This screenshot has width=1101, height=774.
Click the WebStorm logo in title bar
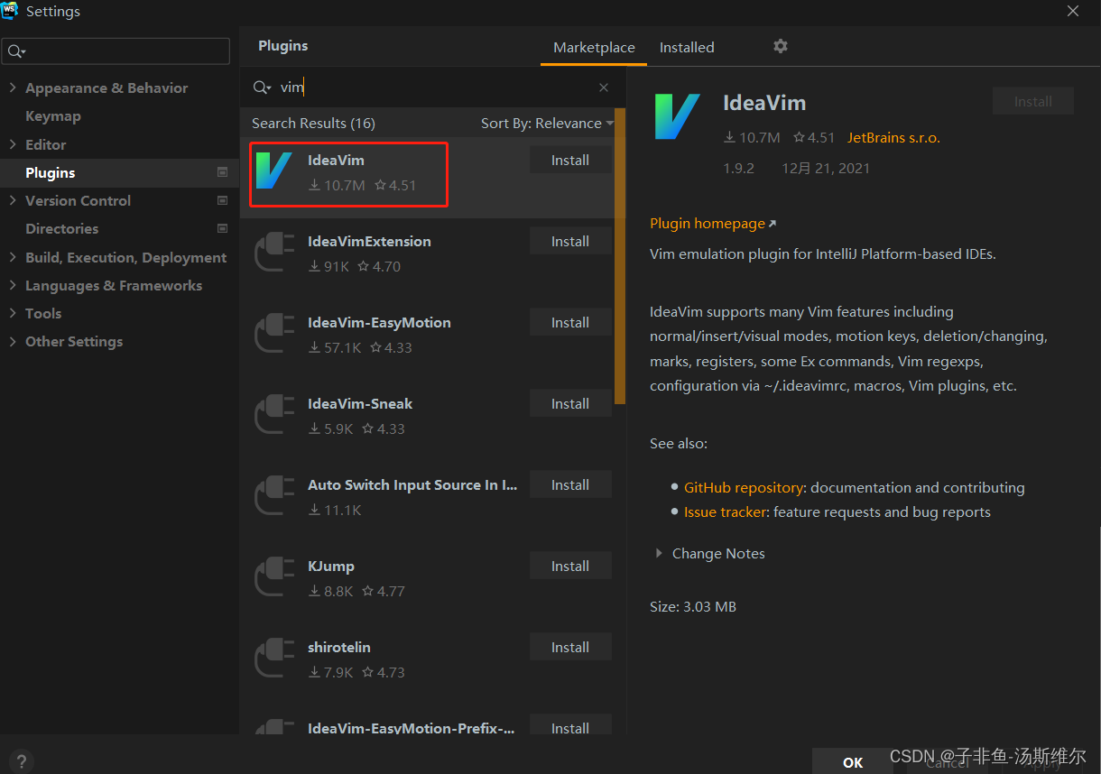(x=11, y=11)
